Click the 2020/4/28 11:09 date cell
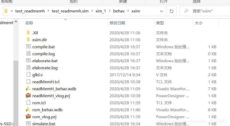 coord(125,89)
